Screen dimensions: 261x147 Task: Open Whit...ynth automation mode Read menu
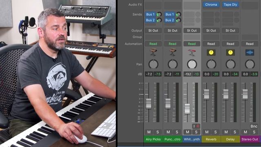[192, 44]
